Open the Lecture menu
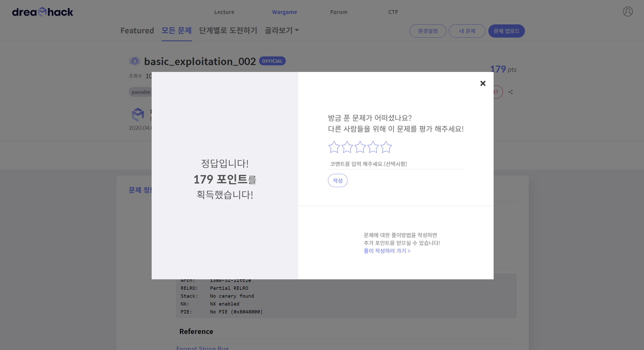 pos(224,12)
